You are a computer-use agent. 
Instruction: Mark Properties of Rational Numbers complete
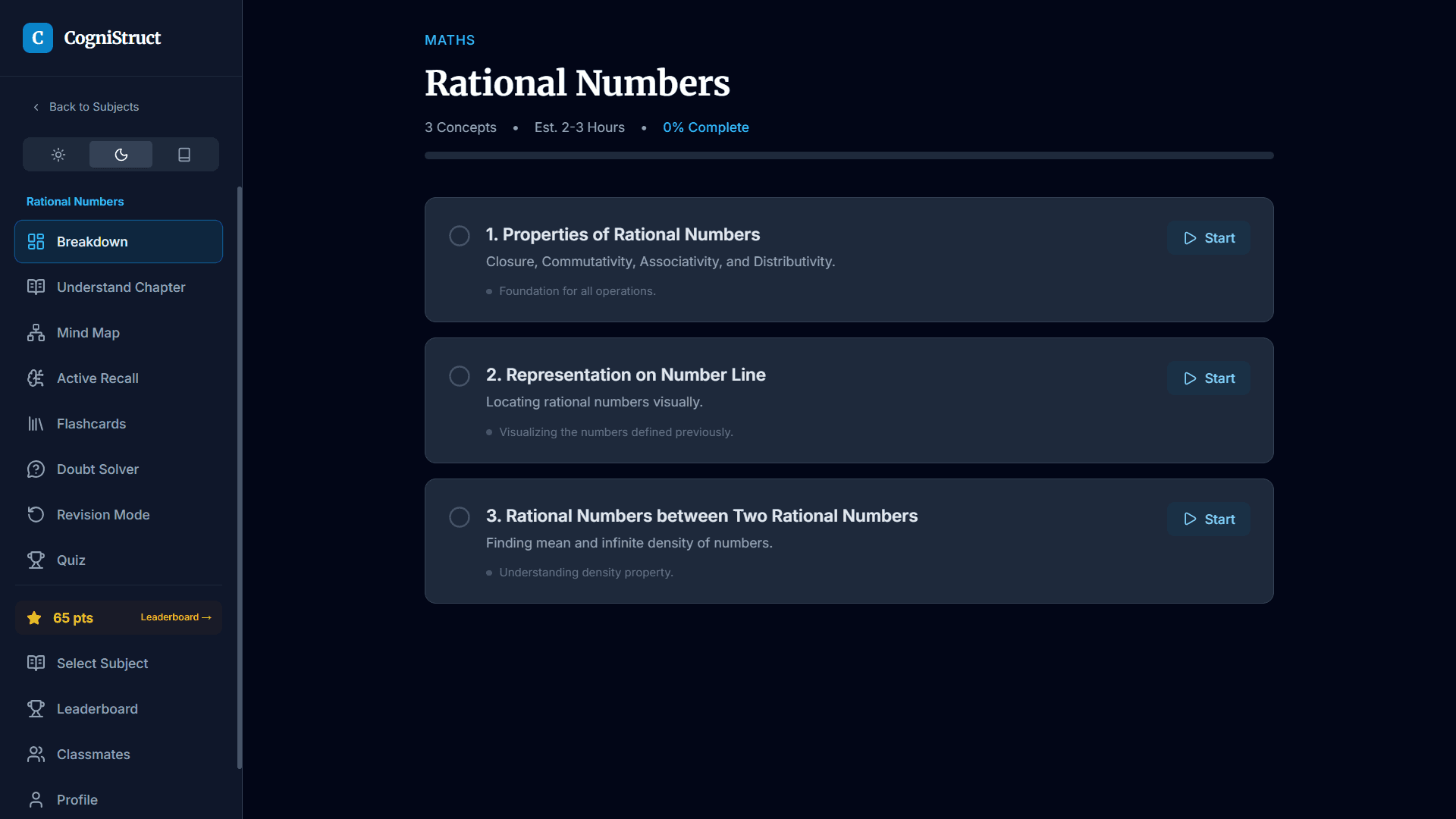(x=459, y=236)
